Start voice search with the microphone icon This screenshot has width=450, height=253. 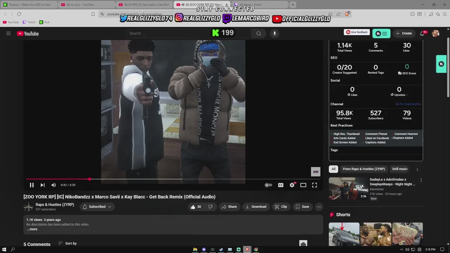275,33
